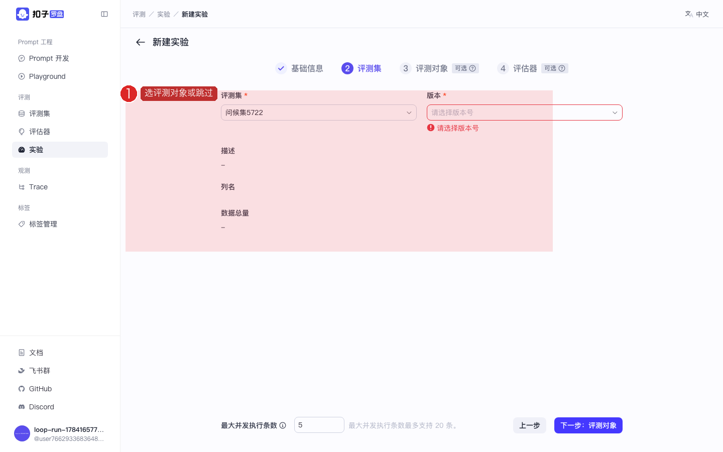Open the 文档 link
Image resolution: width=723 pixels, height=452 pixels.
click(60, 353)
